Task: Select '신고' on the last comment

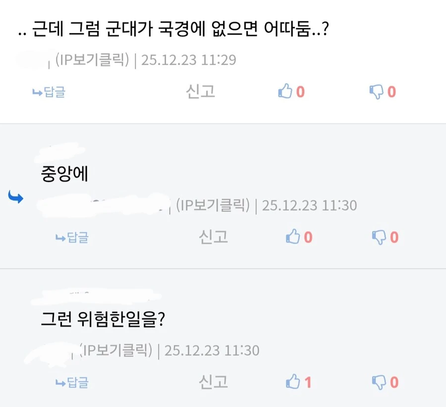Action: (x=213, y=382)
